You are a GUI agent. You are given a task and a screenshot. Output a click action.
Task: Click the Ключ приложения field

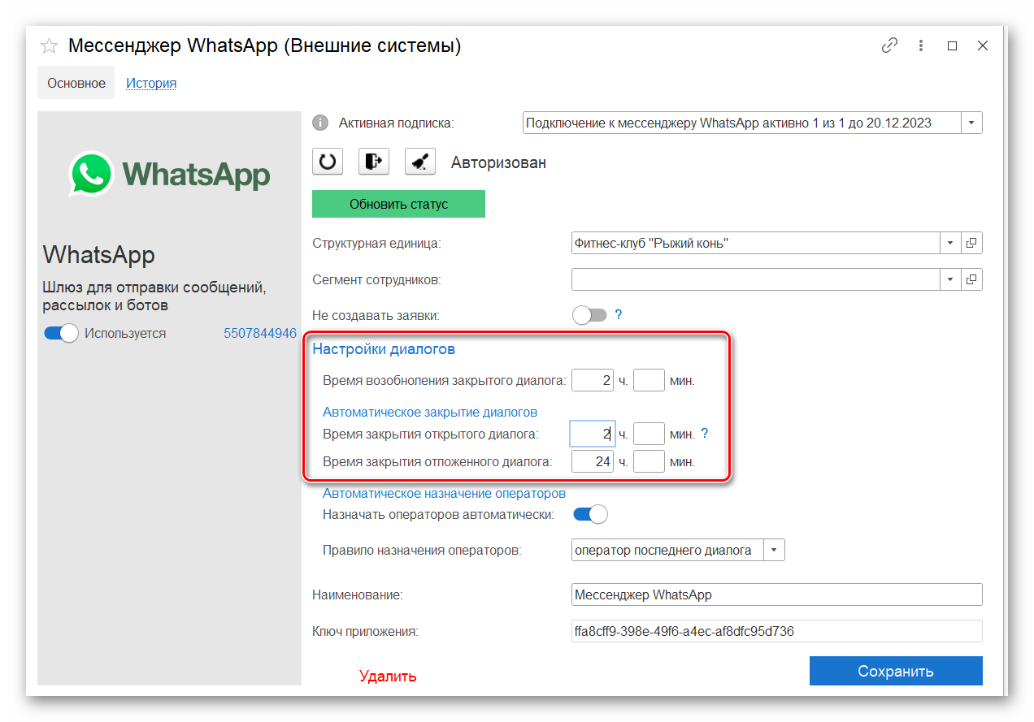[777, 631]
